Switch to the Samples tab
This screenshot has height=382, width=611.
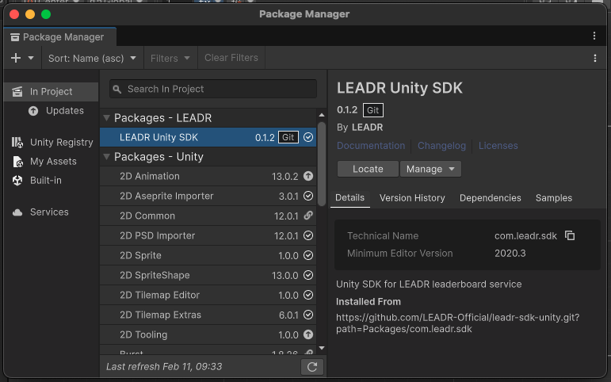pyautogui.click(x=554, y=198)
